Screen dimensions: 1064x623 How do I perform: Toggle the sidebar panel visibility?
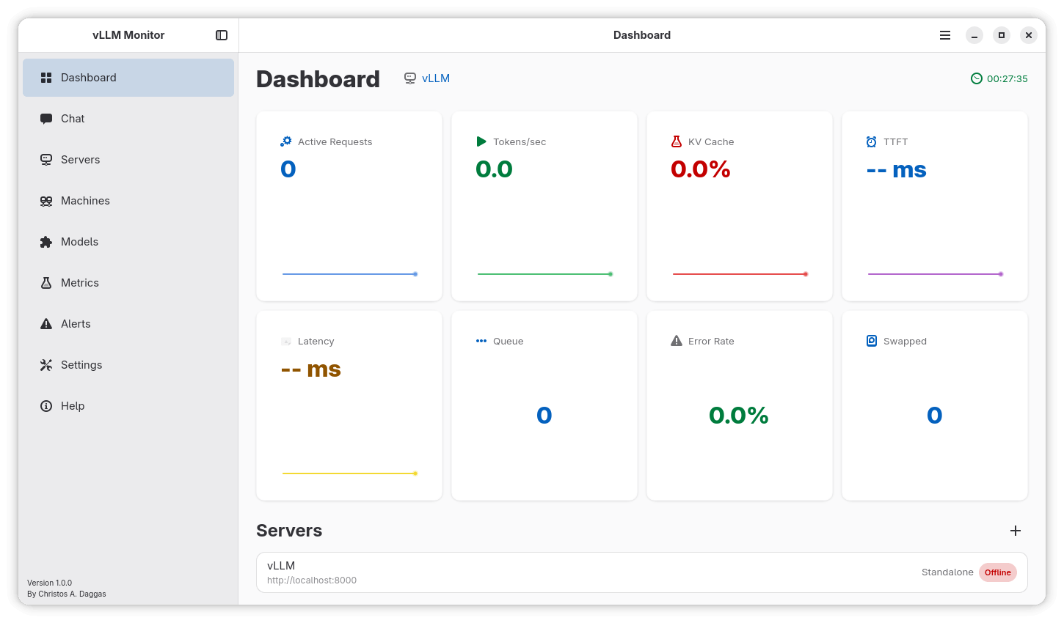point(222,35)
